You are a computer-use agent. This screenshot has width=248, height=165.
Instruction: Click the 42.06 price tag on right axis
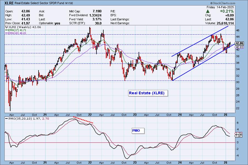point(239,43)
